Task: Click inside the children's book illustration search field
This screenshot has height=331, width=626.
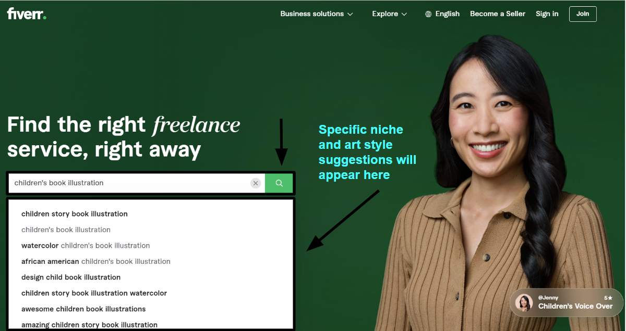Action: (130, 183)
